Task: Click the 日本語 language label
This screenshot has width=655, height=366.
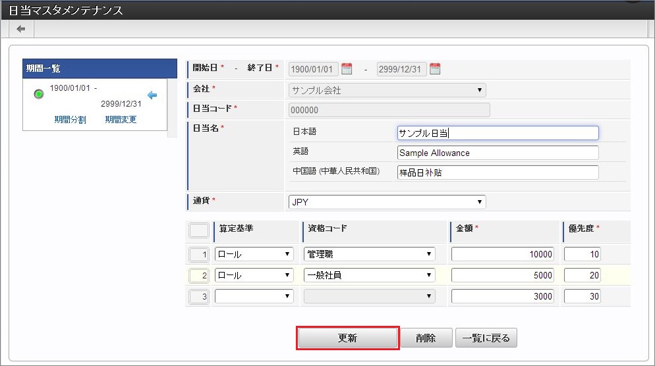Action: pos(304,132)
